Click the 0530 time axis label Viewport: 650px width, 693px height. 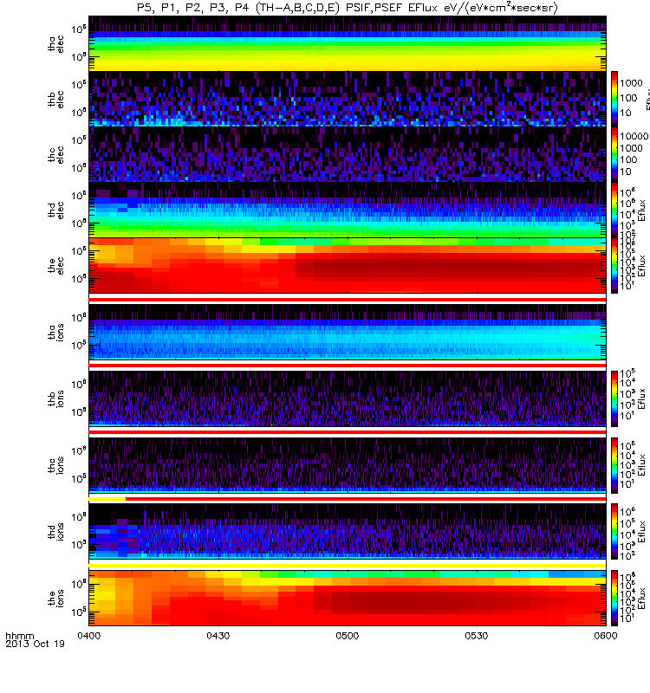(476, 636)
